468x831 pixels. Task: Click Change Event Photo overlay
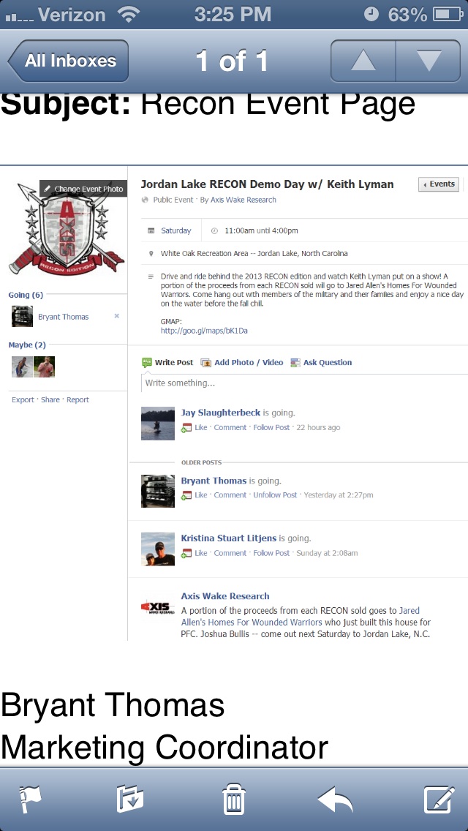click(83, 189)
